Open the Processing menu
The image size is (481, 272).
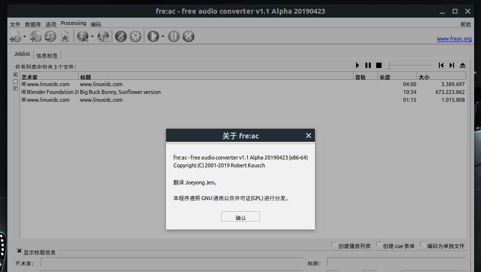point(73,23)
